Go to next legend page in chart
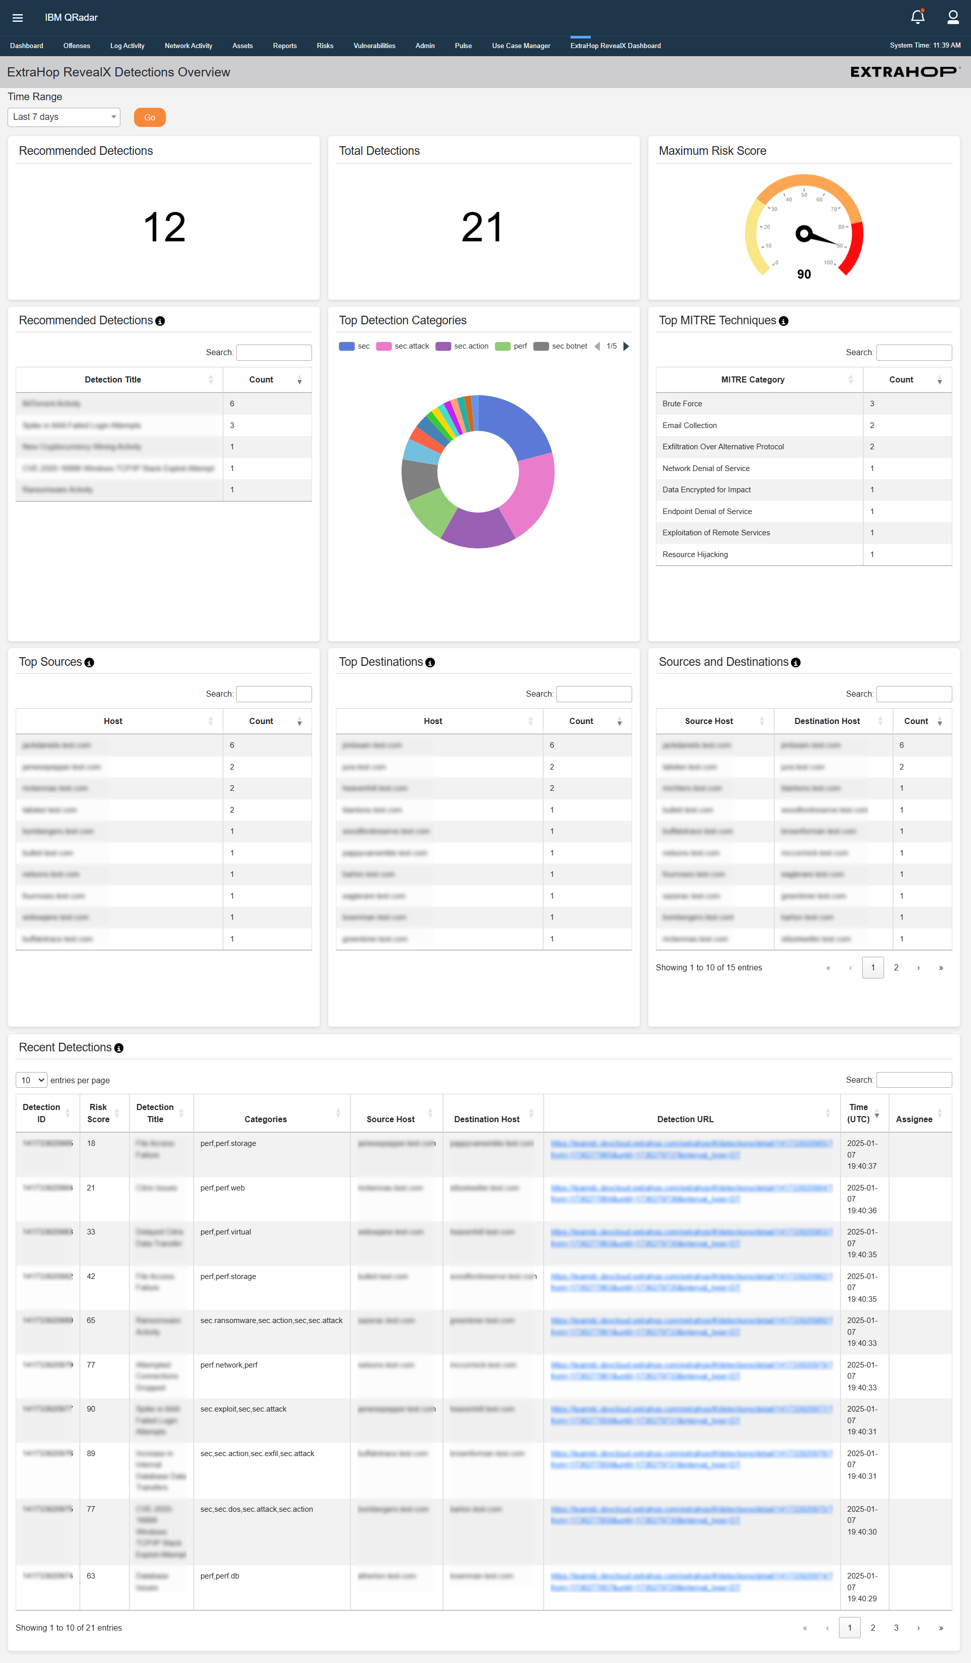The image size is (971, 1663). [x=626, y=347]
